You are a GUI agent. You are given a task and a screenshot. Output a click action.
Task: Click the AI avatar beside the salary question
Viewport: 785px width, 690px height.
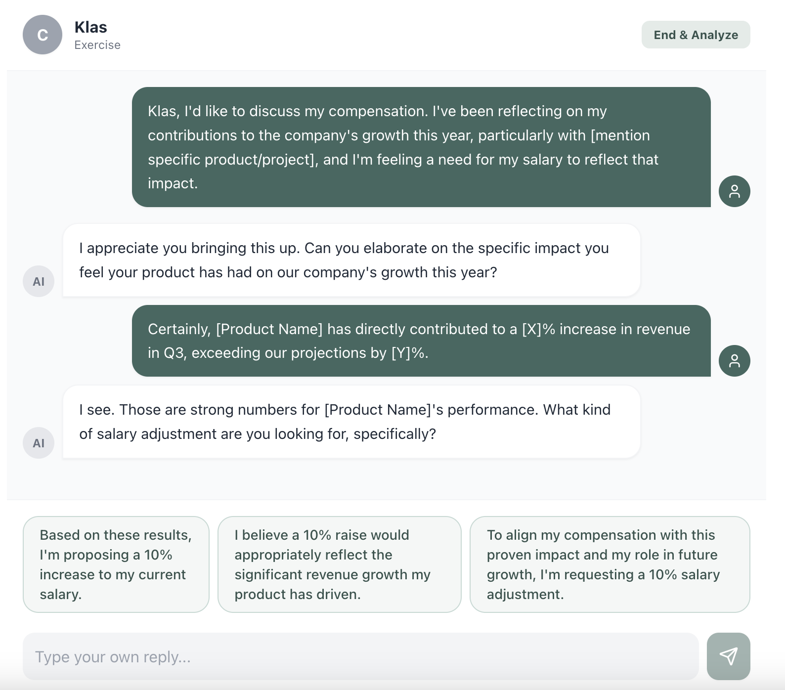point(39,443)
